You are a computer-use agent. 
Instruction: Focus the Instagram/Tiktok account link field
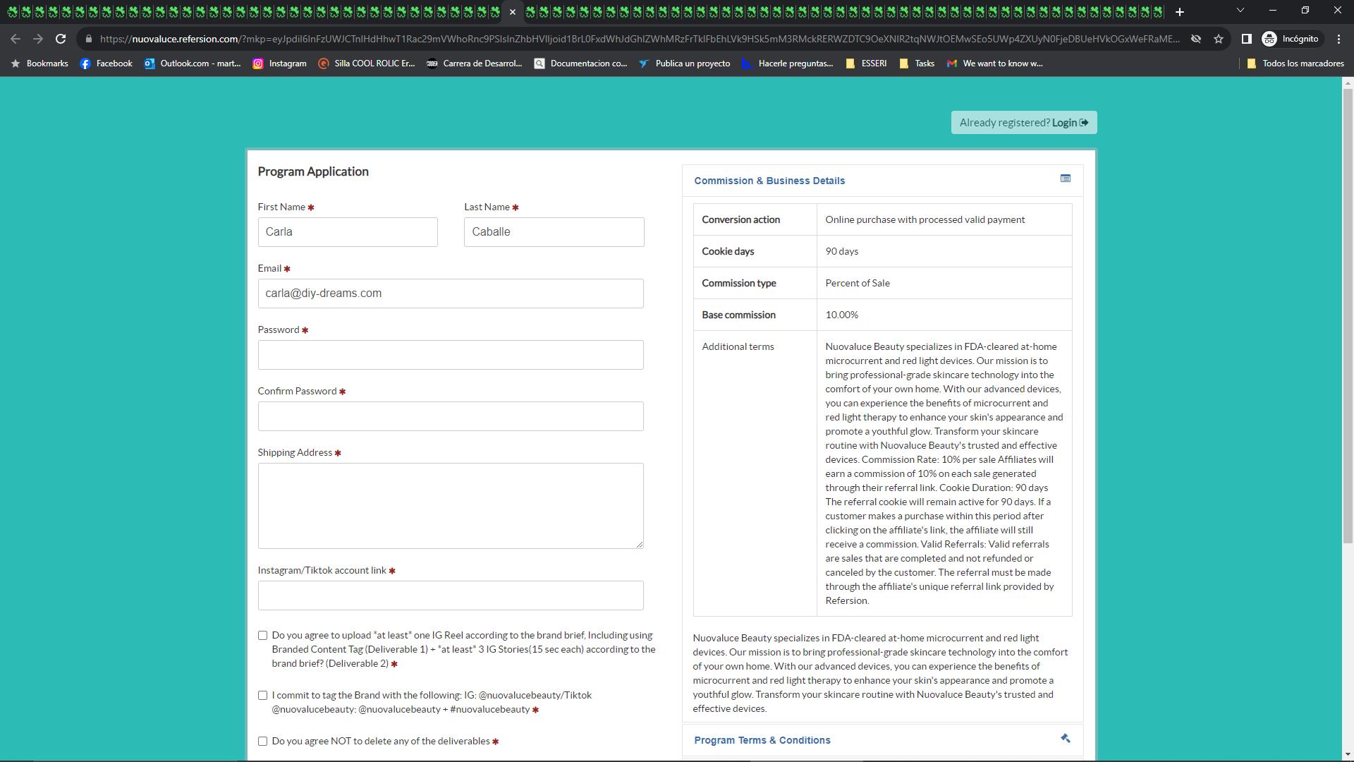[451, 595]
